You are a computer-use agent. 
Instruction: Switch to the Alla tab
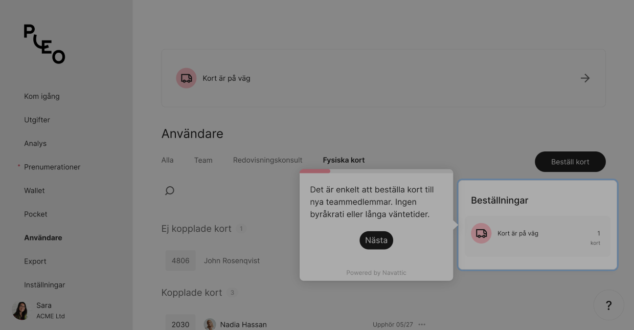pyautogui.click(x=167, y=160)
